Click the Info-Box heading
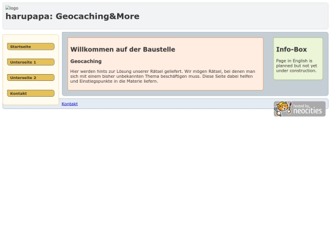Image resolution: width=331 pixels, height=248 pixels. click(291, 50)
